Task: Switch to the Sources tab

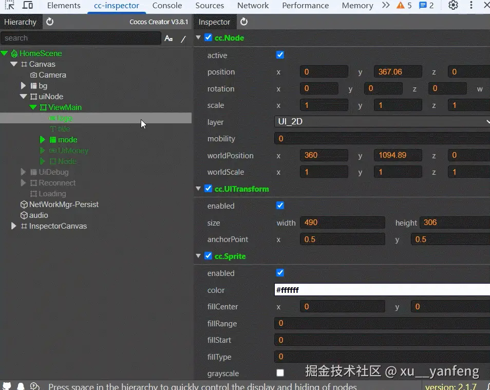Action: [x=210, y=5]
